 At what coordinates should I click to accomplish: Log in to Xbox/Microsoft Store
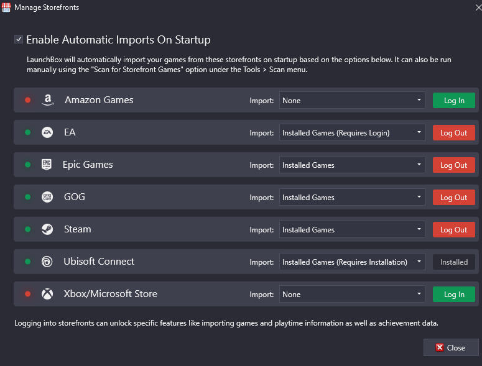tap(454, 294)
